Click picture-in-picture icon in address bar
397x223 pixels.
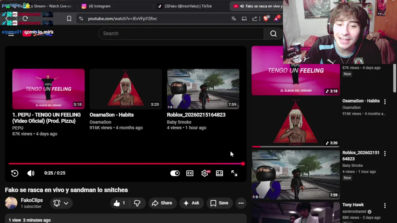click(244, 19)
